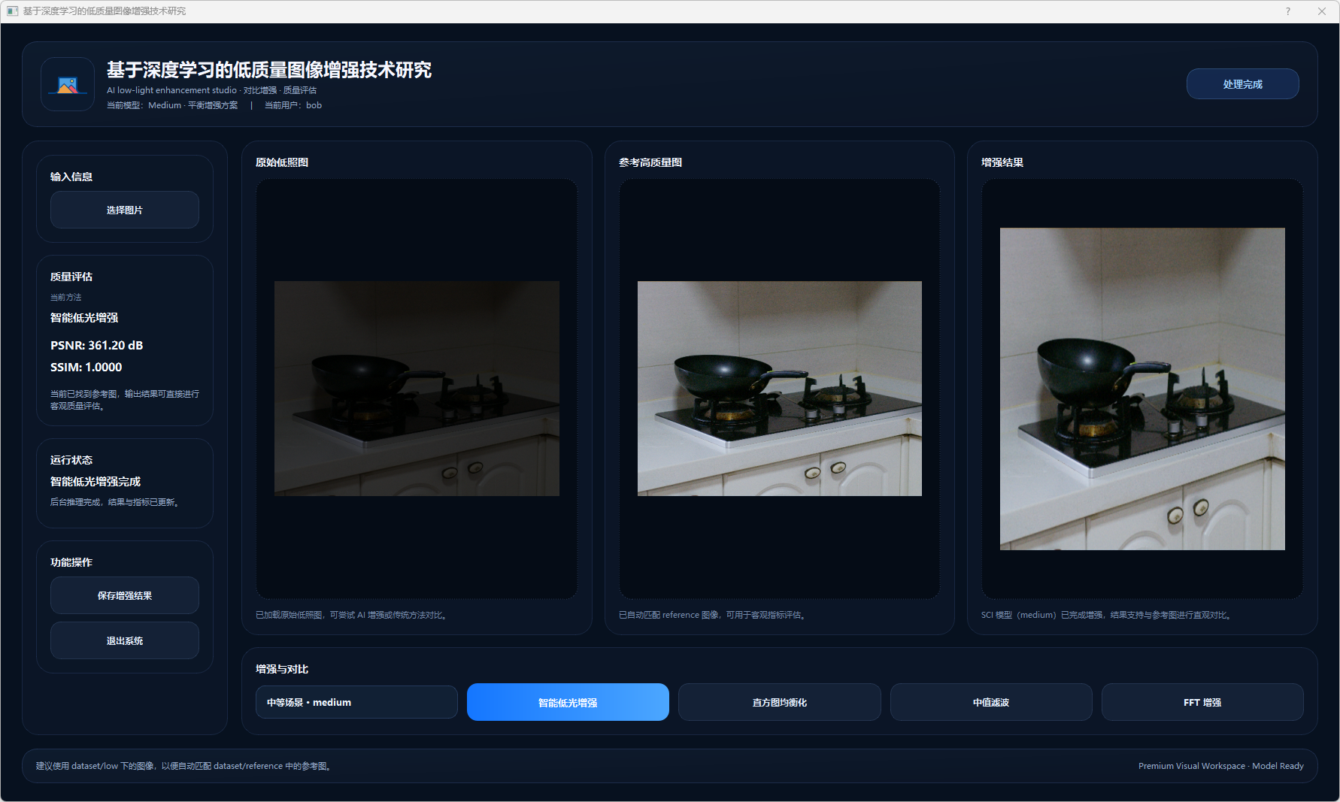Click the dataset/low hint text in the footer
Screen dimensions: 1340x802
coord(183,766)
